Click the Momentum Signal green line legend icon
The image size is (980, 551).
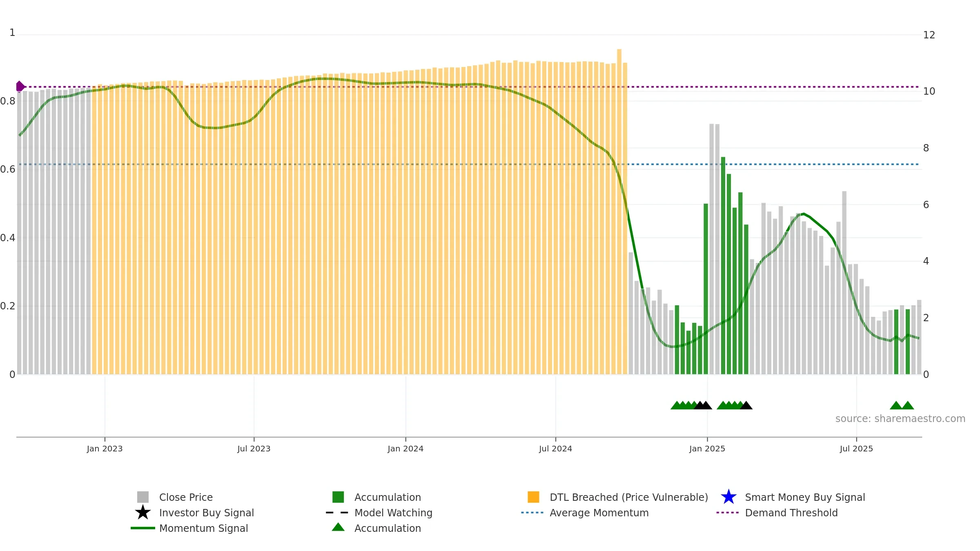coord(143,528)
